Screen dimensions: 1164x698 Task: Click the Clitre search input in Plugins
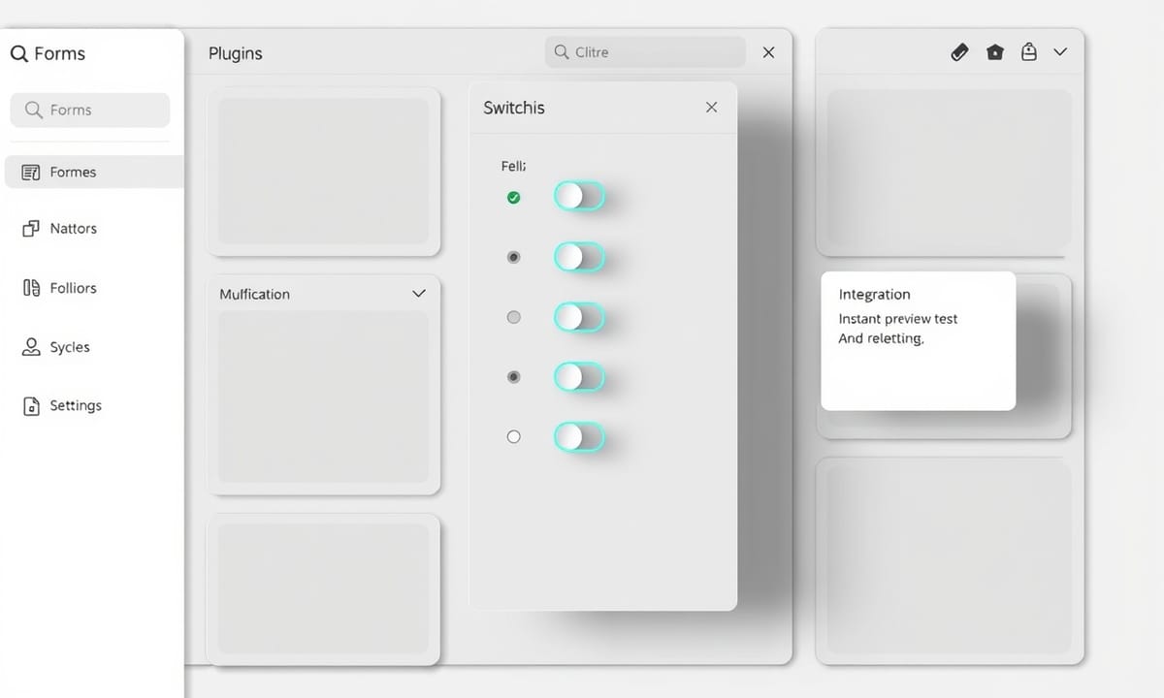[x=655, y=52]
